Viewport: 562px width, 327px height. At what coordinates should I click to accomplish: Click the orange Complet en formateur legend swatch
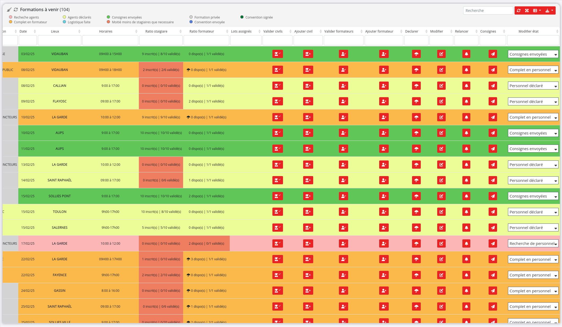pos(11,22)
